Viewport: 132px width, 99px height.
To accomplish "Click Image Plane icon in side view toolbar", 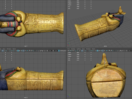I will point(76,51).
